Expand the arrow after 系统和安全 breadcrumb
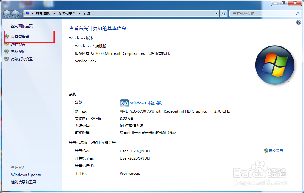304x193 pixels. click(x=79, y=13)
